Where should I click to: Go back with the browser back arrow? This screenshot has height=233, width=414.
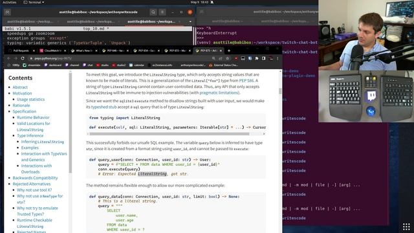point(8,58)
